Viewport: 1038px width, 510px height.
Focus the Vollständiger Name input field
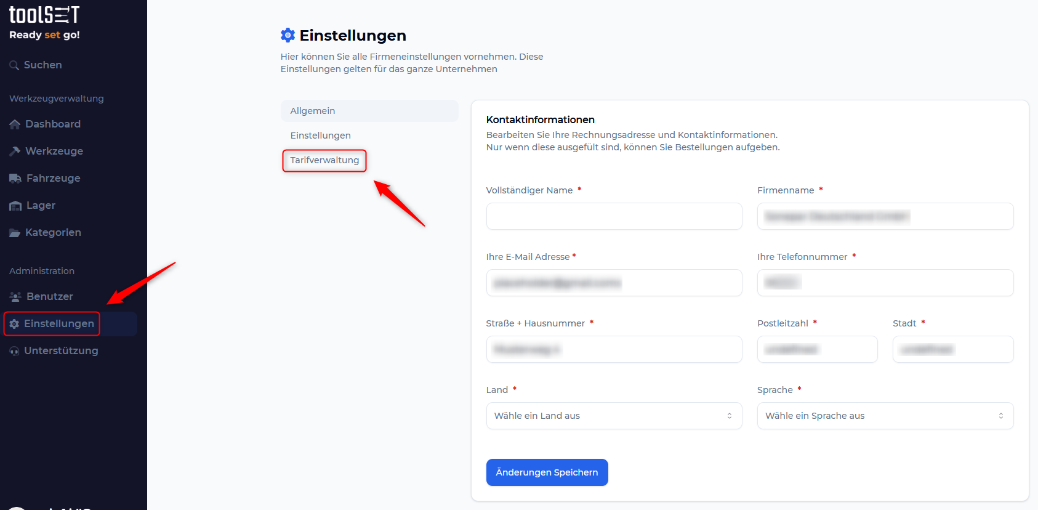614,216
